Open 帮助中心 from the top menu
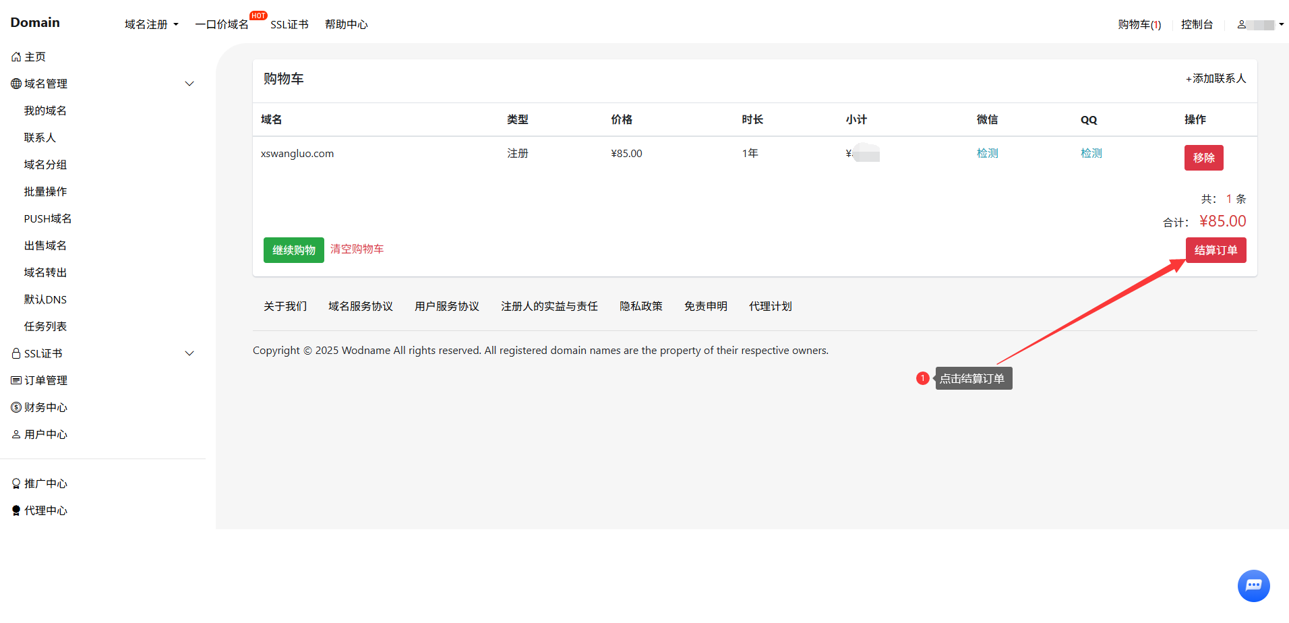This screenshot has height=623, width=1289. tap(346, 24)
